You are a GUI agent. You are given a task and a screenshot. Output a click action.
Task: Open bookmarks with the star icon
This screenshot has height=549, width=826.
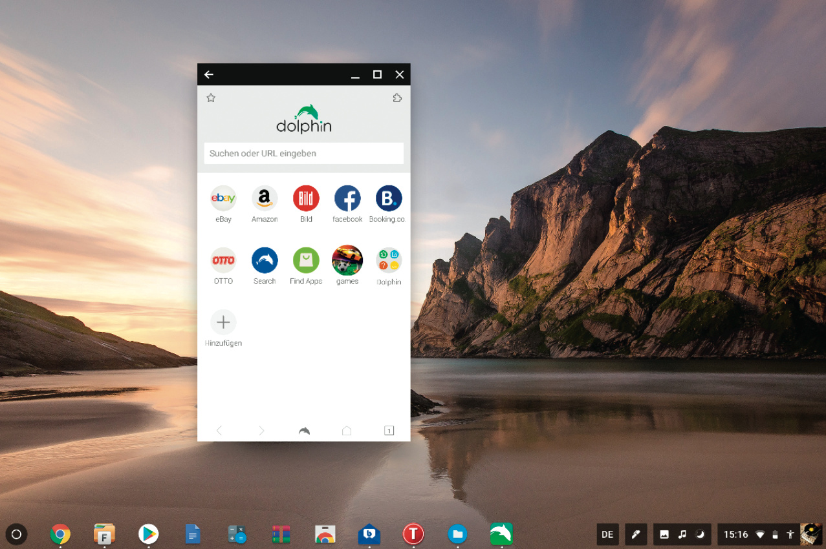[x=211, y=98]
